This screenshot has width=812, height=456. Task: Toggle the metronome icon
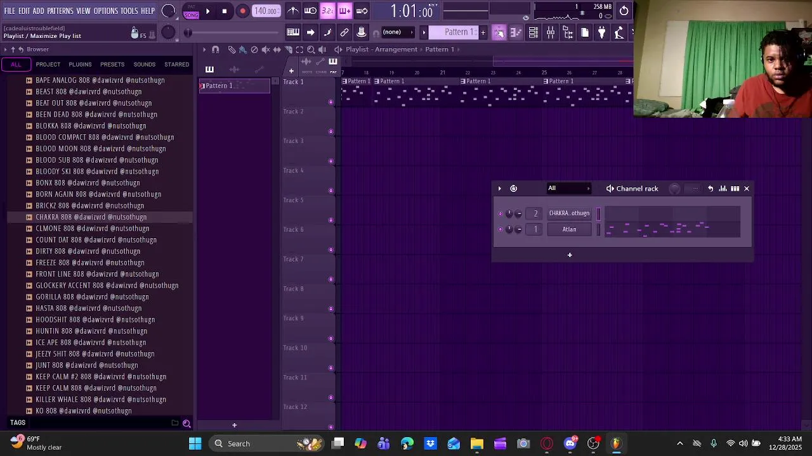click(x=293, y=11)
